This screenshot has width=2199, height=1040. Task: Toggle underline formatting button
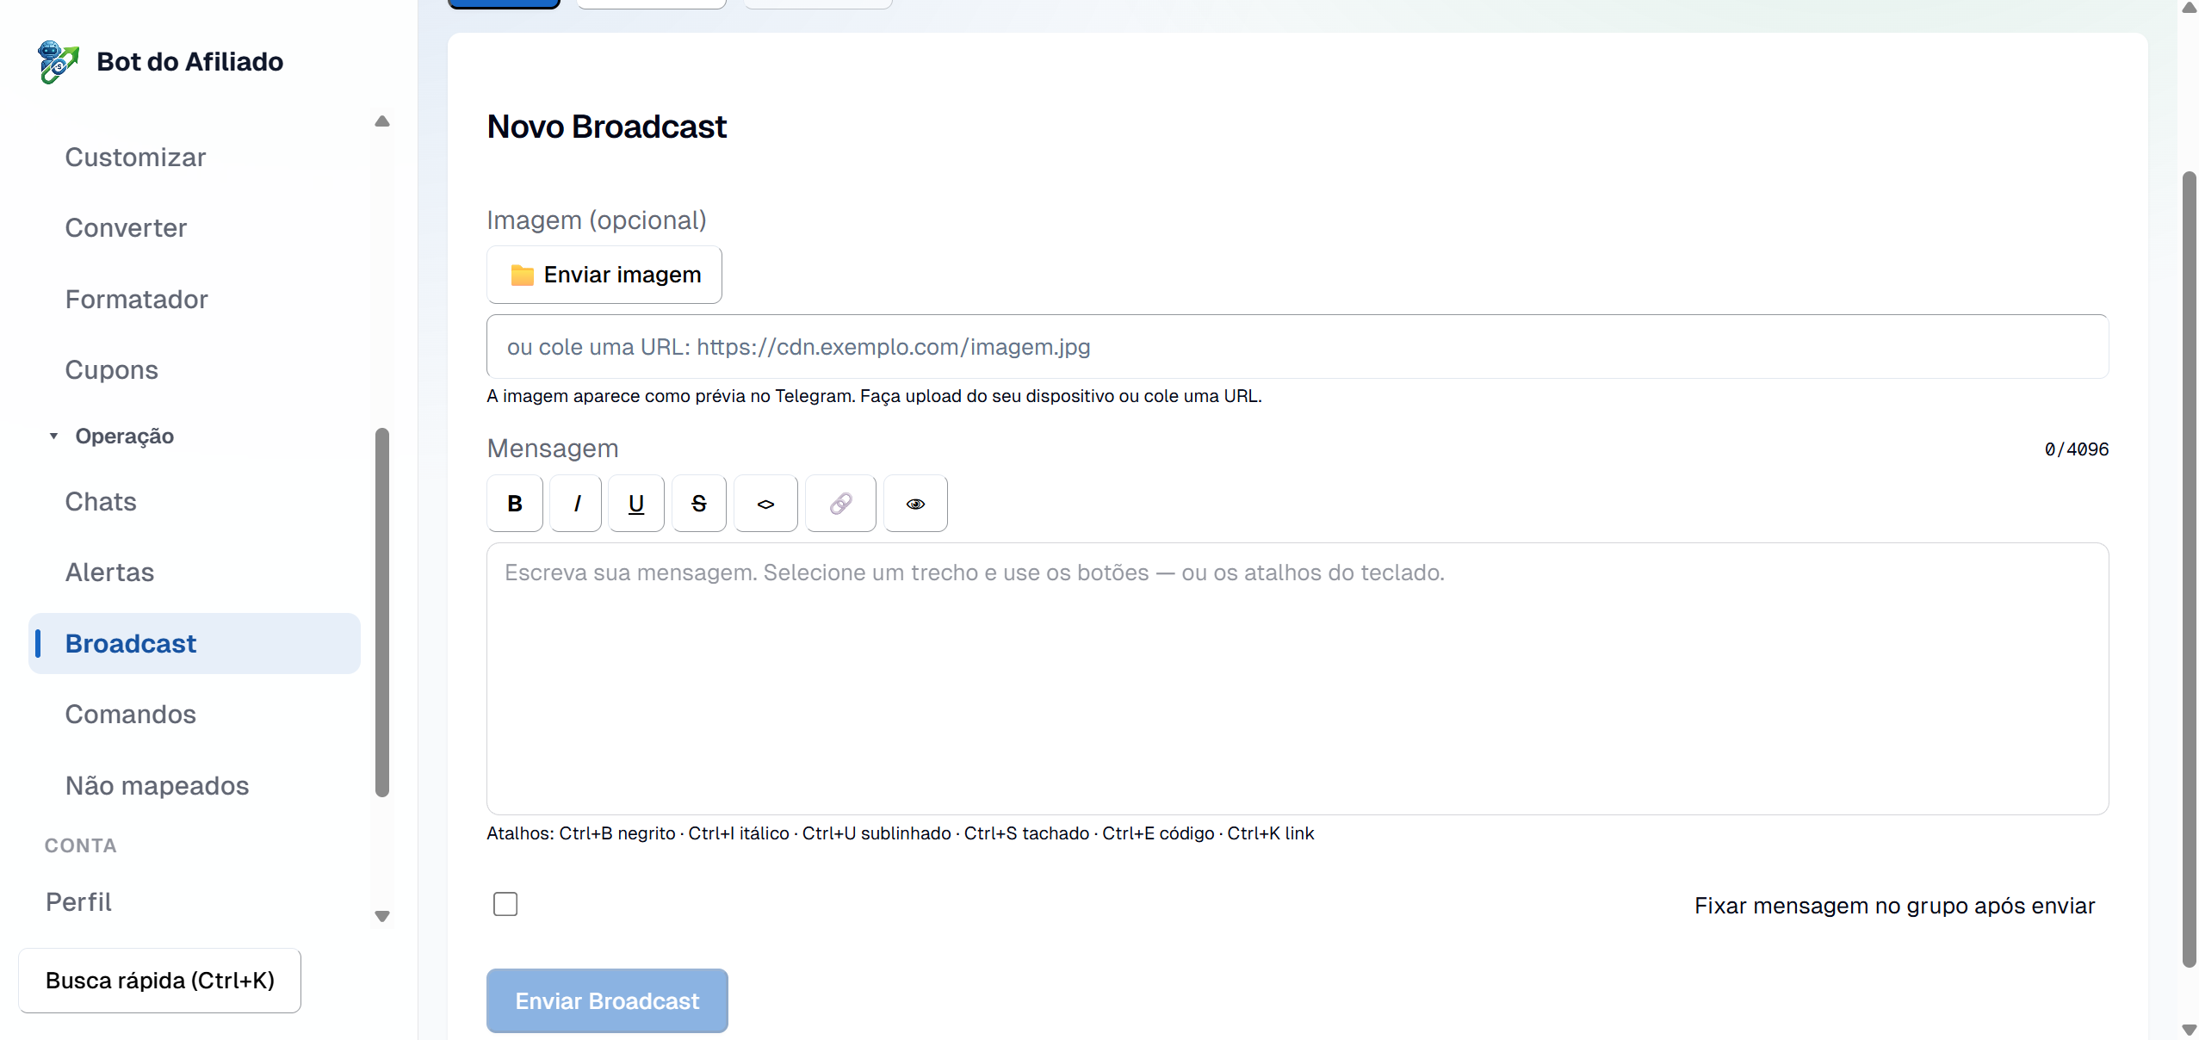(x=636, y=504)
